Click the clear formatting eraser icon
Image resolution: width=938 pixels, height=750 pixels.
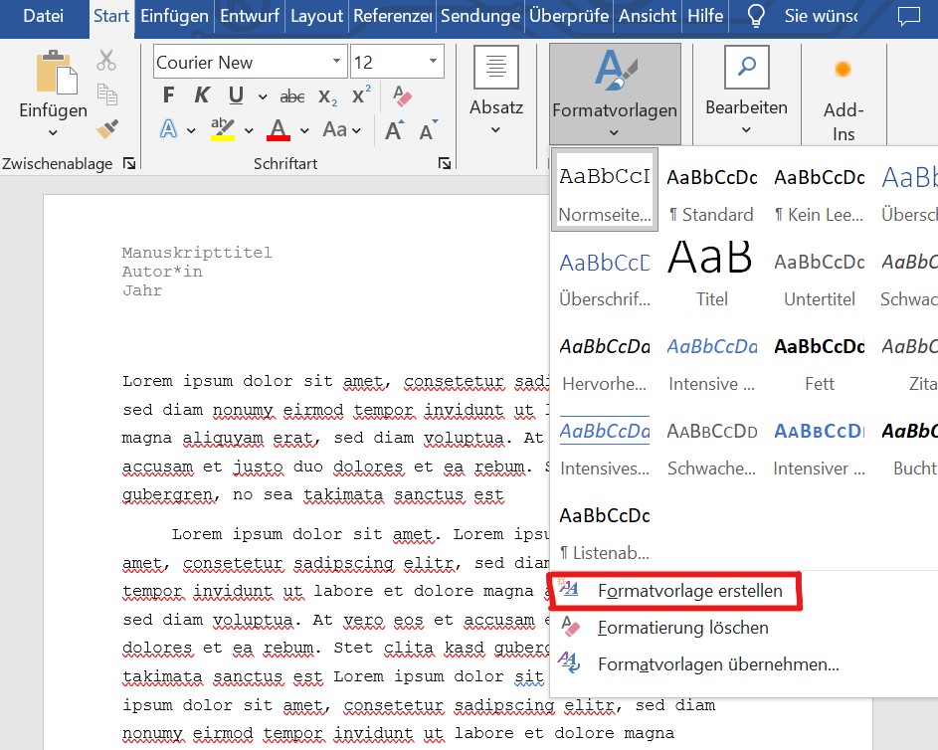click(x=403, y=95)
